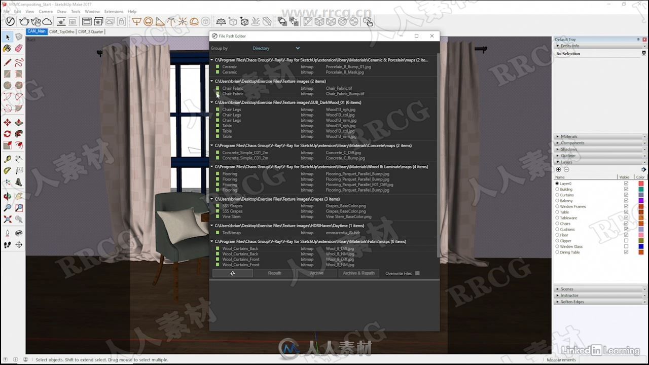Viewport: 649px width, 365px height.
Task: Click the Delete Layer minus icon
Action: click(566, 169)
